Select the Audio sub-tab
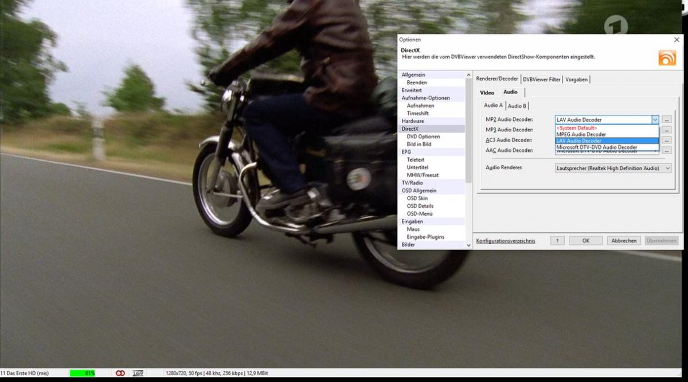 510,92
